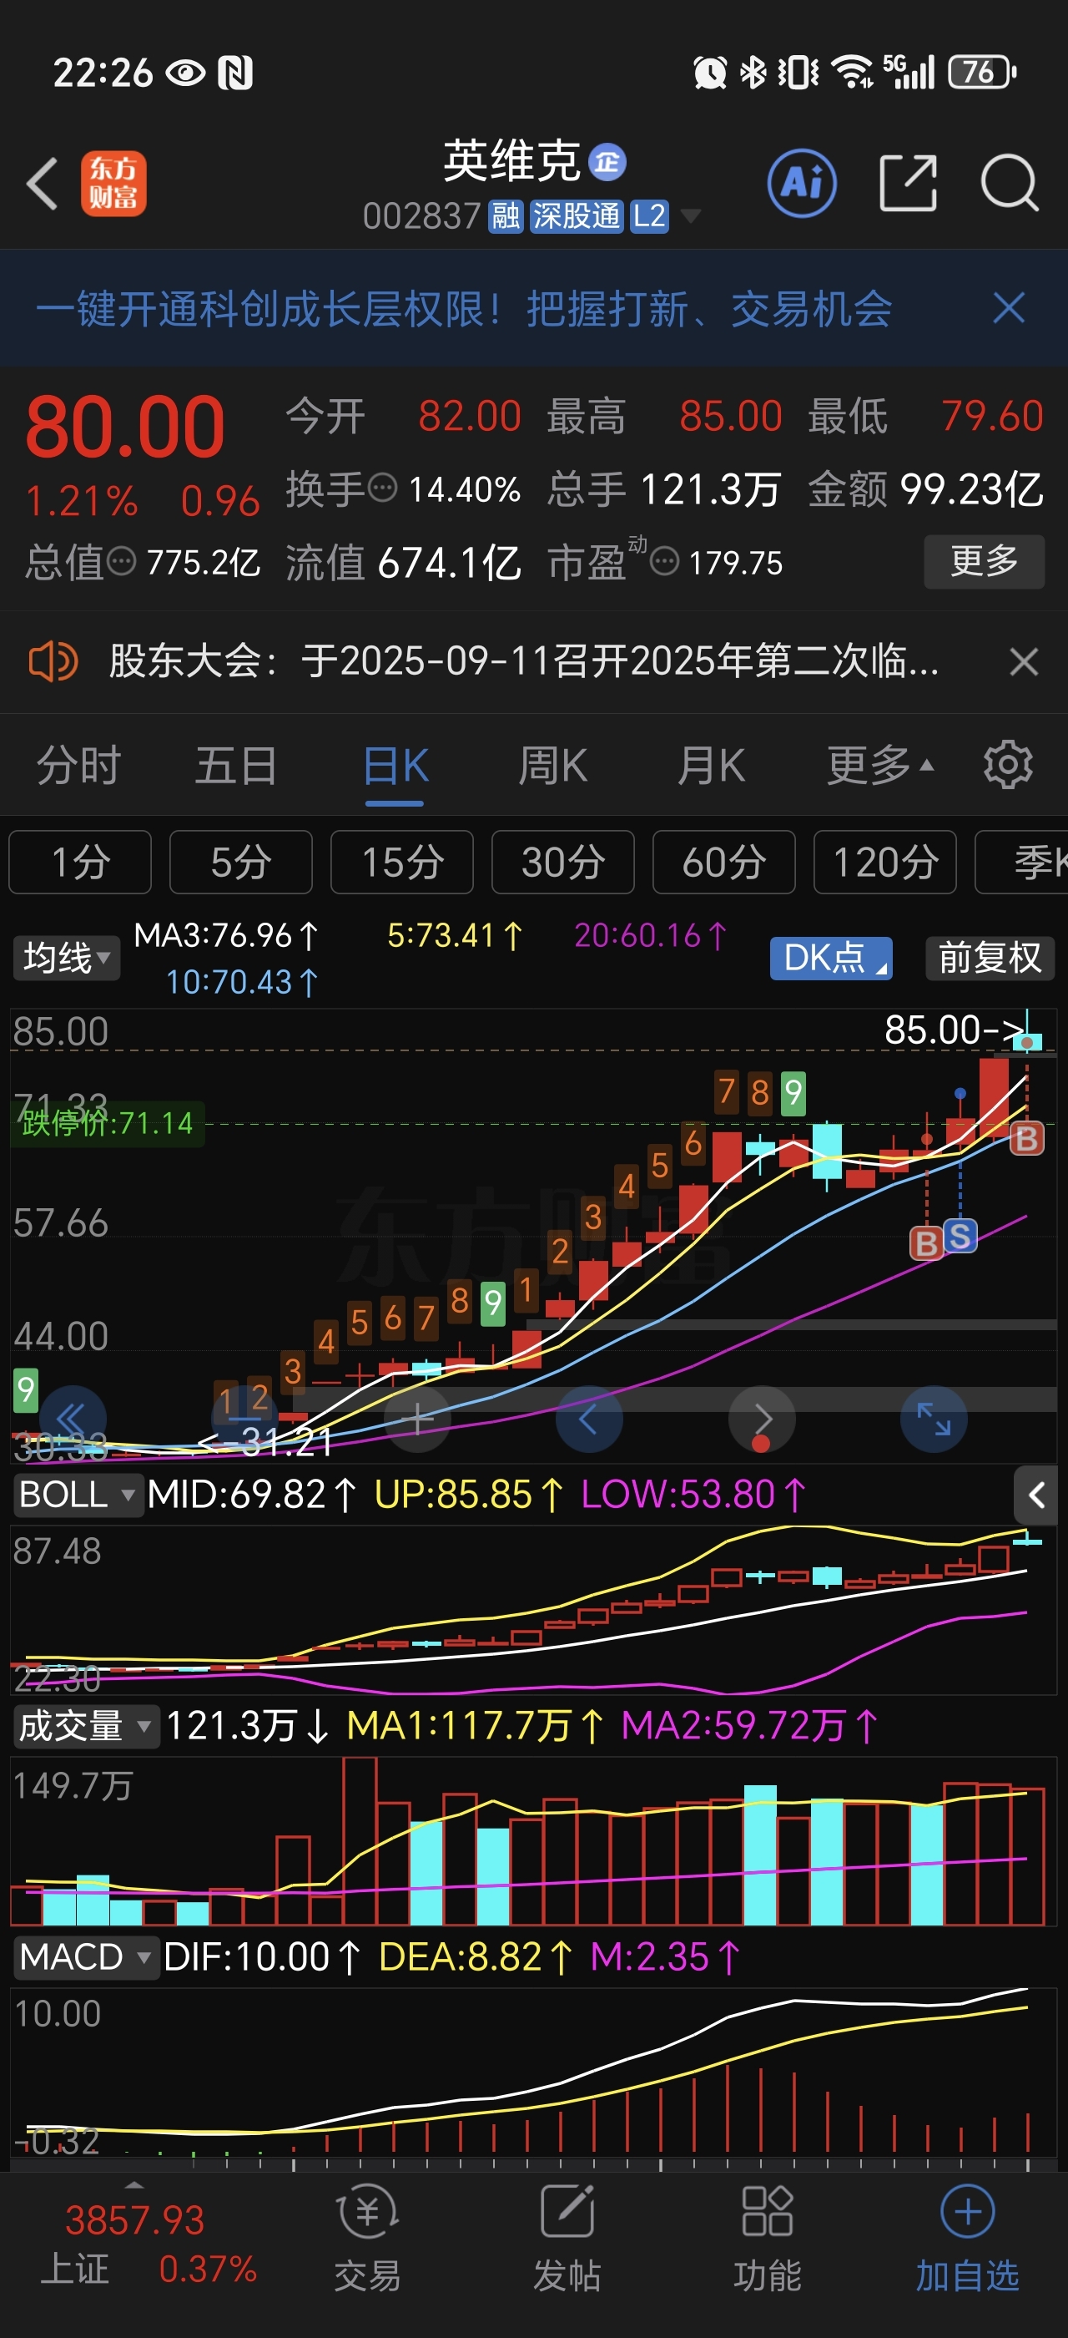1068x2338 pixels.
Task: Tap the lone B marker at the latest candle
Action: [1027, 1137]
